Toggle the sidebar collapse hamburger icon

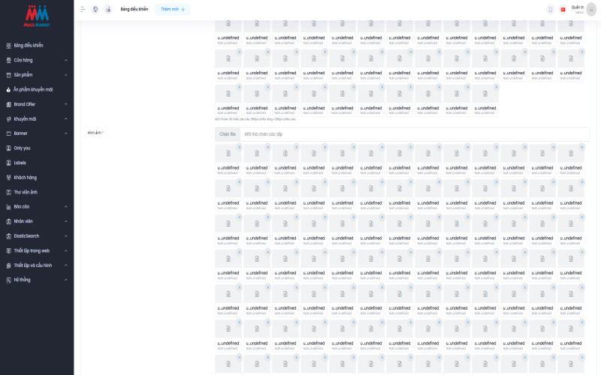[83, 9]
